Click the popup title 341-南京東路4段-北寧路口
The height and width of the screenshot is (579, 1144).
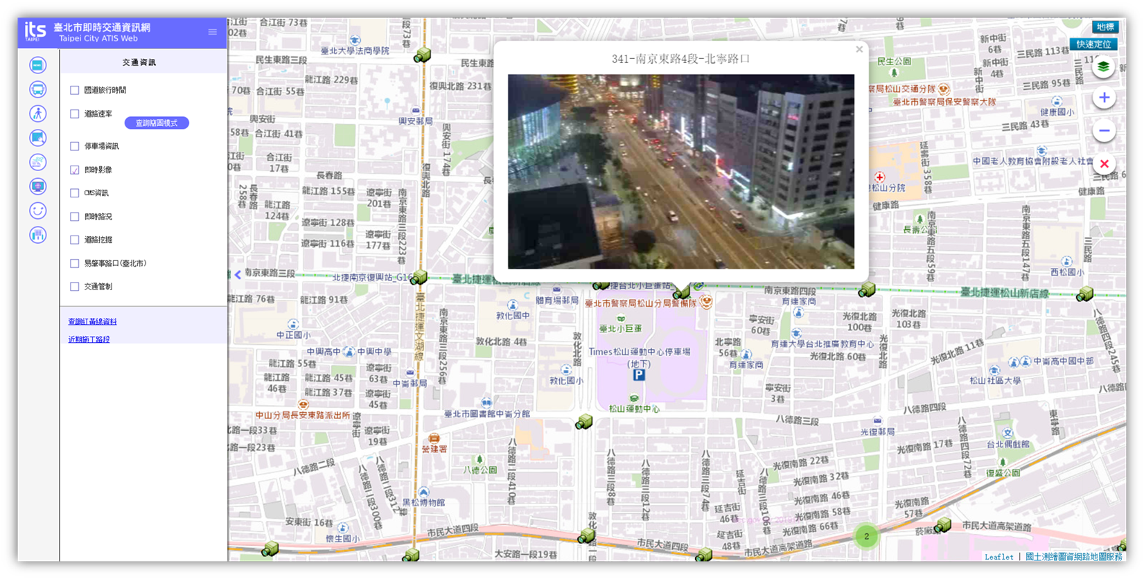[680, 59]
